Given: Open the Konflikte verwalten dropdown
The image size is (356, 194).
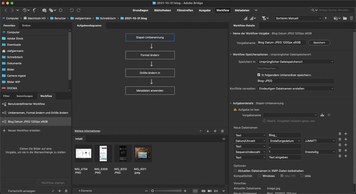Looking at the screenshot, I should (x=296, y=88).
